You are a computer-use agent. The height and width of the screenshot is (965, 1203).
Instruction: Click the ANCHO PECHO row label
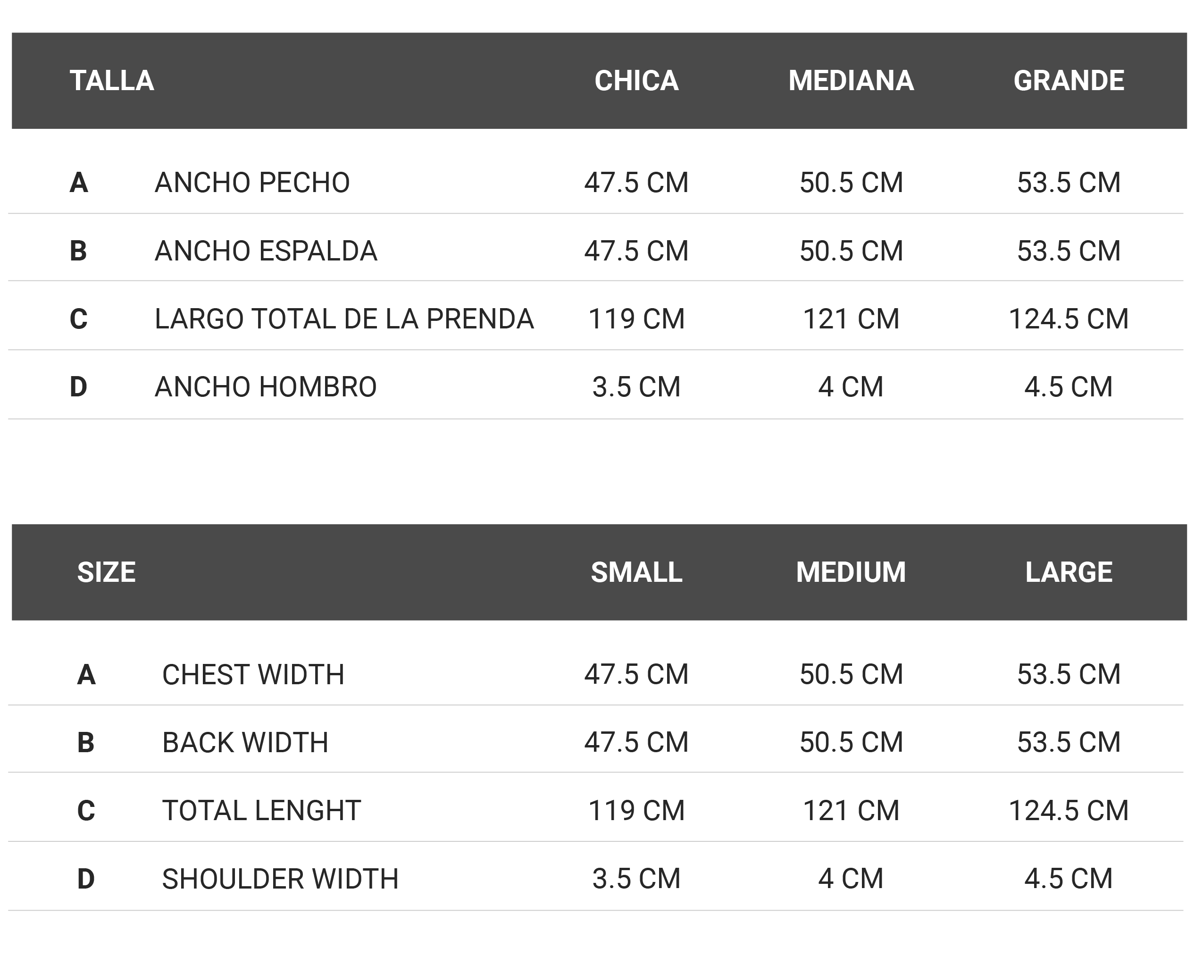point(252,183)
